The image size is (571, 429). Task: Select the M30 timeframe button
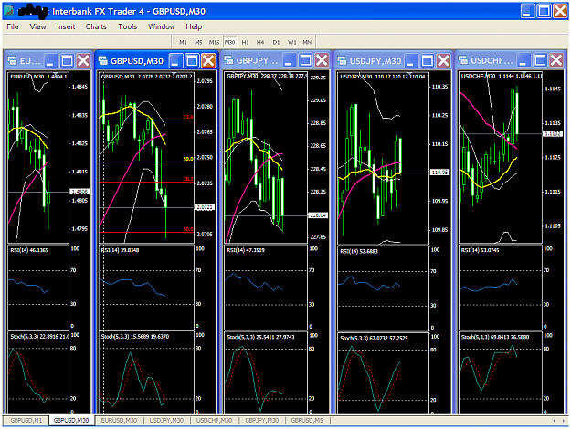coord(230,42)
